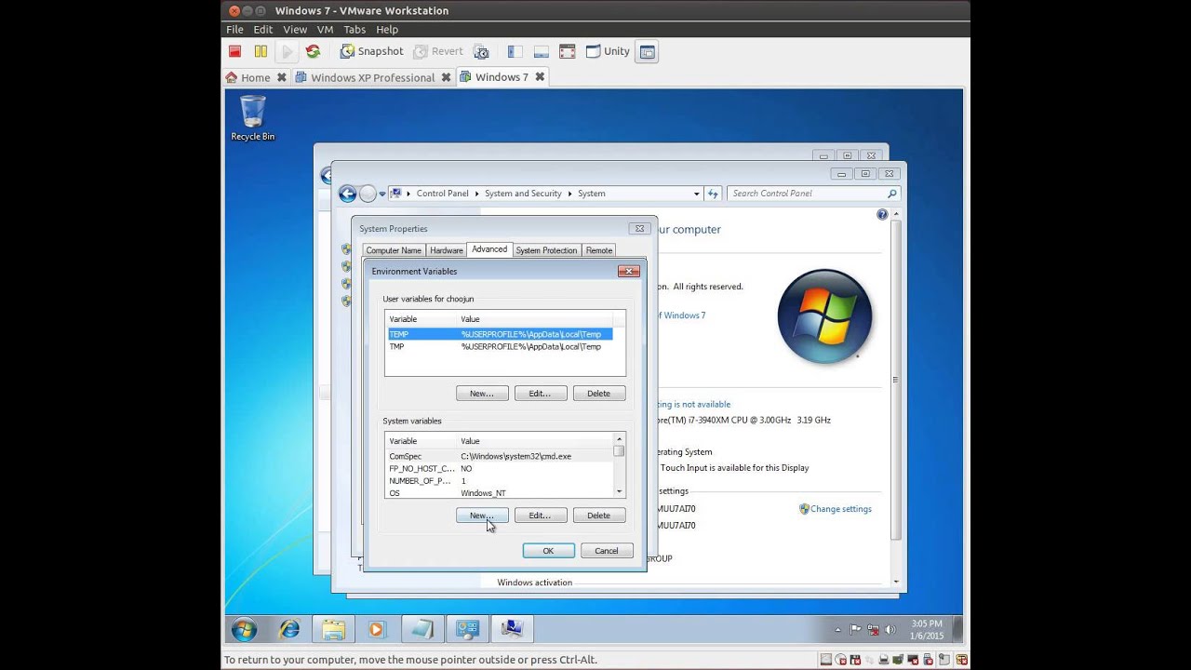Expand the address bar history dropdown
Viewport: 1191px width, 670px height.
pos(696,194)
